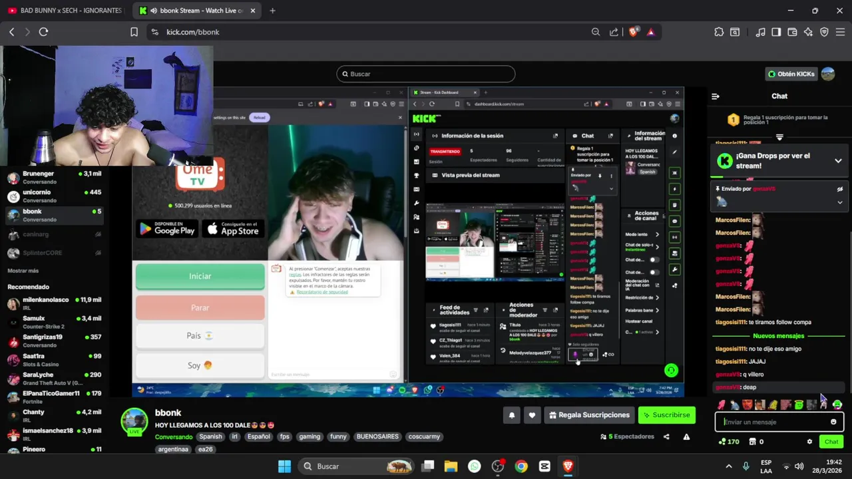Click the zoom magnifier in address bar

point(596,32)
